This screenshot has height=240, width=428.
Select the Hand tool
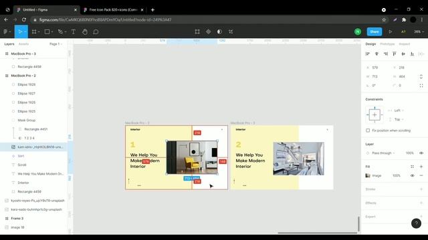(85, 32)
